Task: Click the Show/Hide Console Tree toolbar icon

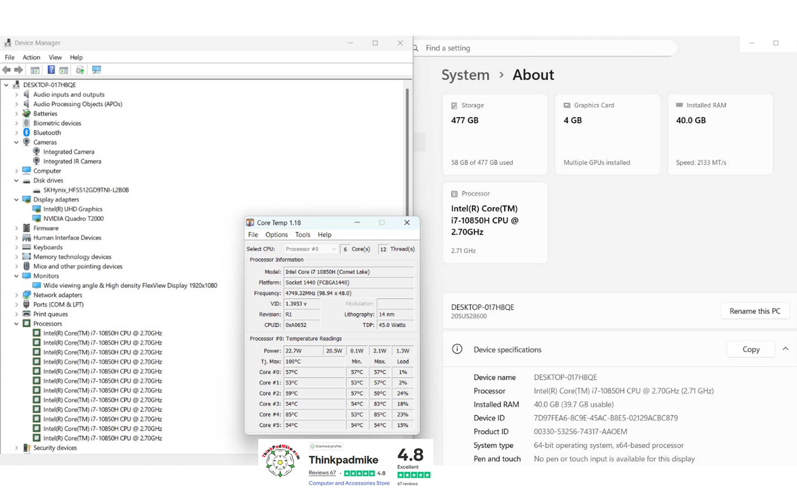Action: 35,70
